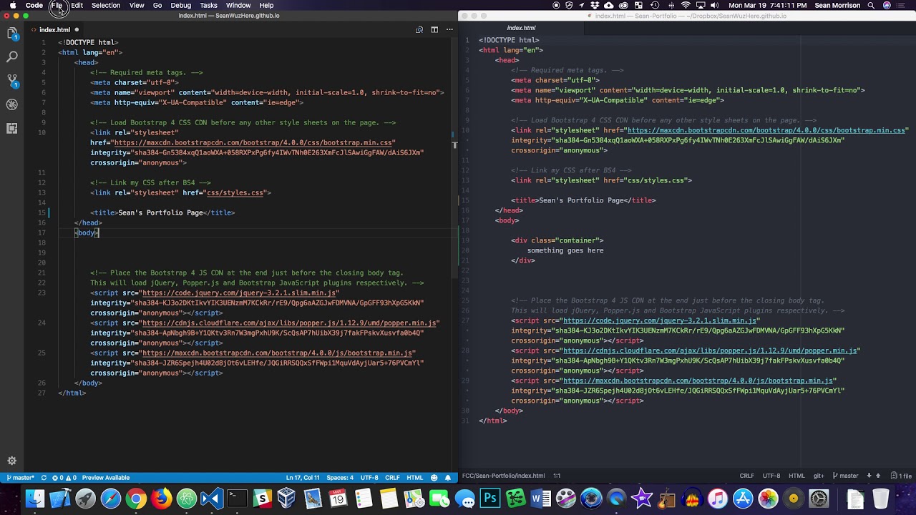916x515 pixels.
Task: Open Spotlight search in menu bar
Action: tap(872, 5)
